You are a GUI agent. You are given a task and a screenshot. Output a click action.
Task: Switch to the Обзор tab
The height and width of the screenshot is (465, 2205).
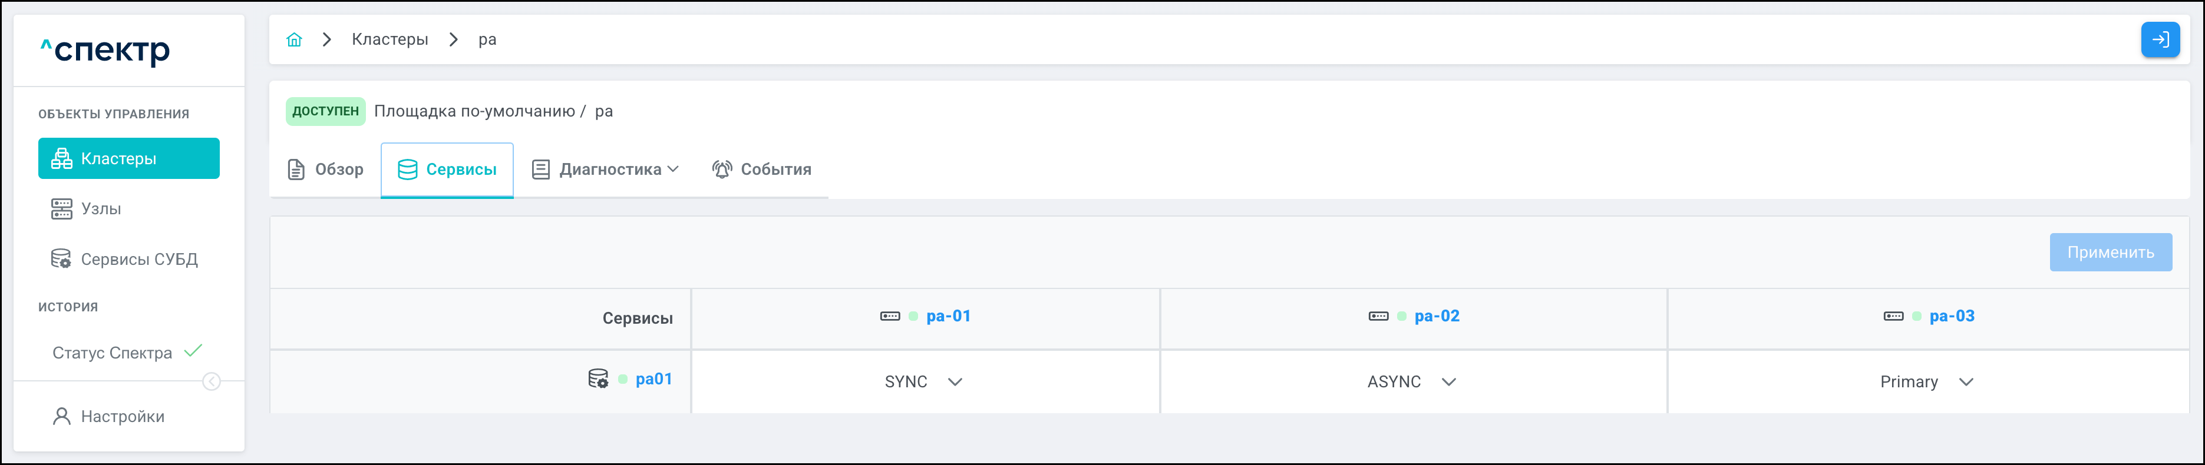tap(325, 170)
